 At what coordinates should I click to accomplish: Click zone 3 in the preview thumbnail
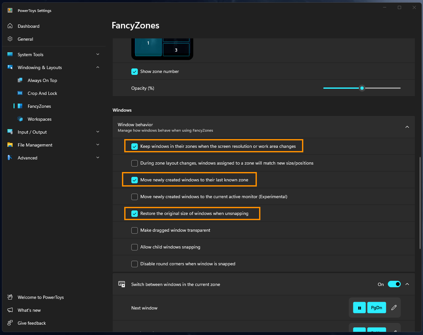tap(176, 50)
